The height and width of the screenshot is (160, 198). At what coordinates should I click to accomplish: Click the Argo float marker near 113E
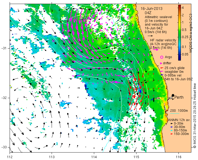(53, 41)
